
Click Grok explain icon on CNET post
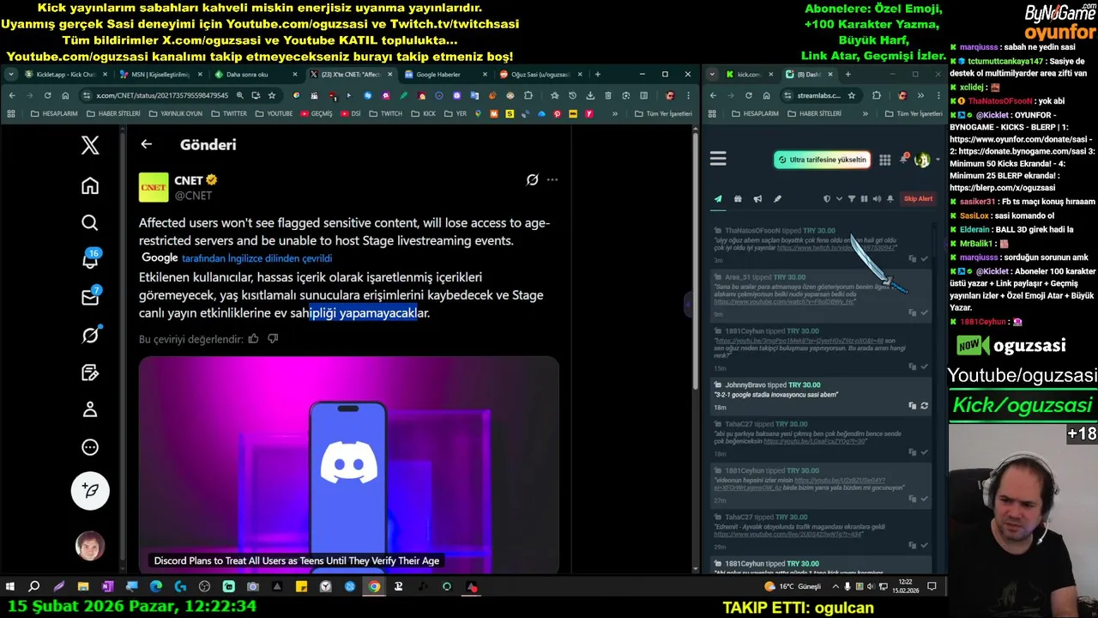pos(532,179)
